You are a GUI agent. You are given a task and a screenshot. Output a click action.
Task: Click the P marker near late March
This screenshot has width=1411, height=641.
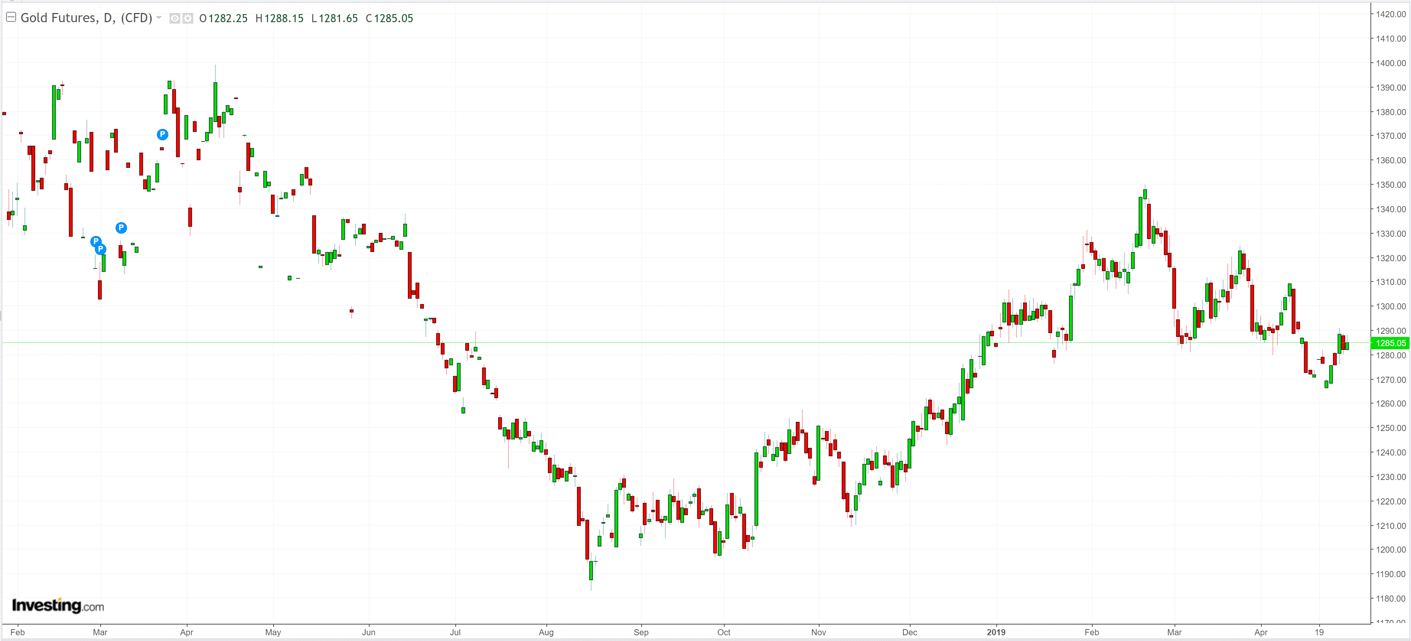pos(162,134)
